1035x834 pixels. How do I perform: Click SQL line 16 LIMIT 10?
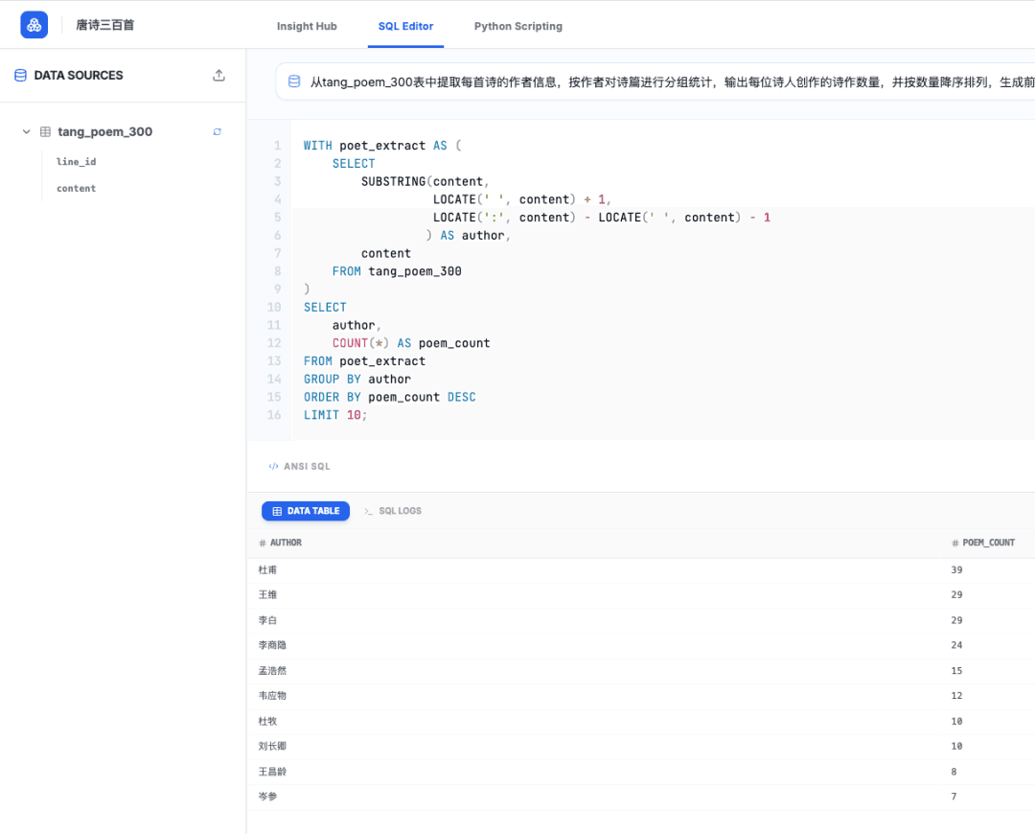335,415
